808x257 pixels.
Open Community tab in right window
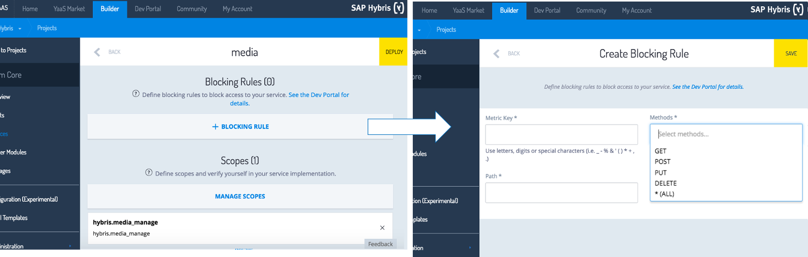point(591,10)
